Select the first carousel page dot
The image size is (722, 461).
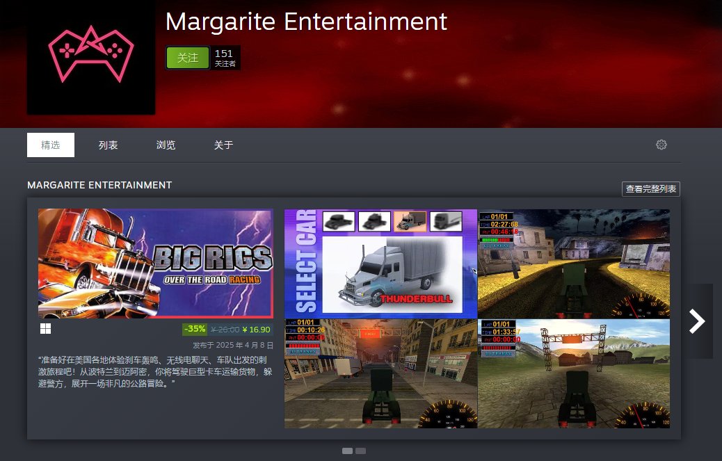coord(347,451)
